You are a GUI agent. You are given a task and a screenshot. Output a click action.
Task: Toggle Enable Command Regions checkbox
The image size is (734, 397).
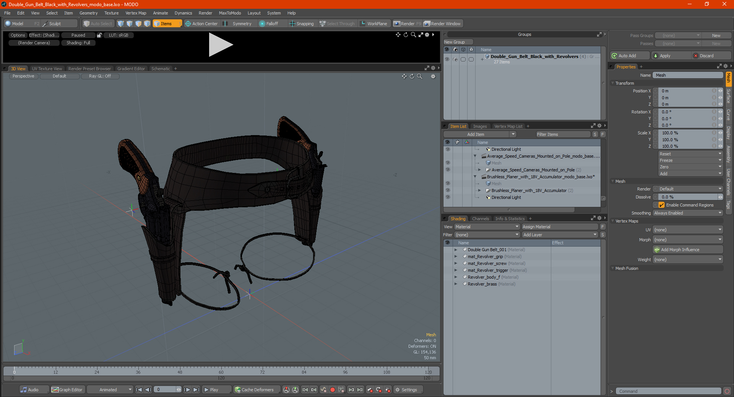tap(661, 205)
